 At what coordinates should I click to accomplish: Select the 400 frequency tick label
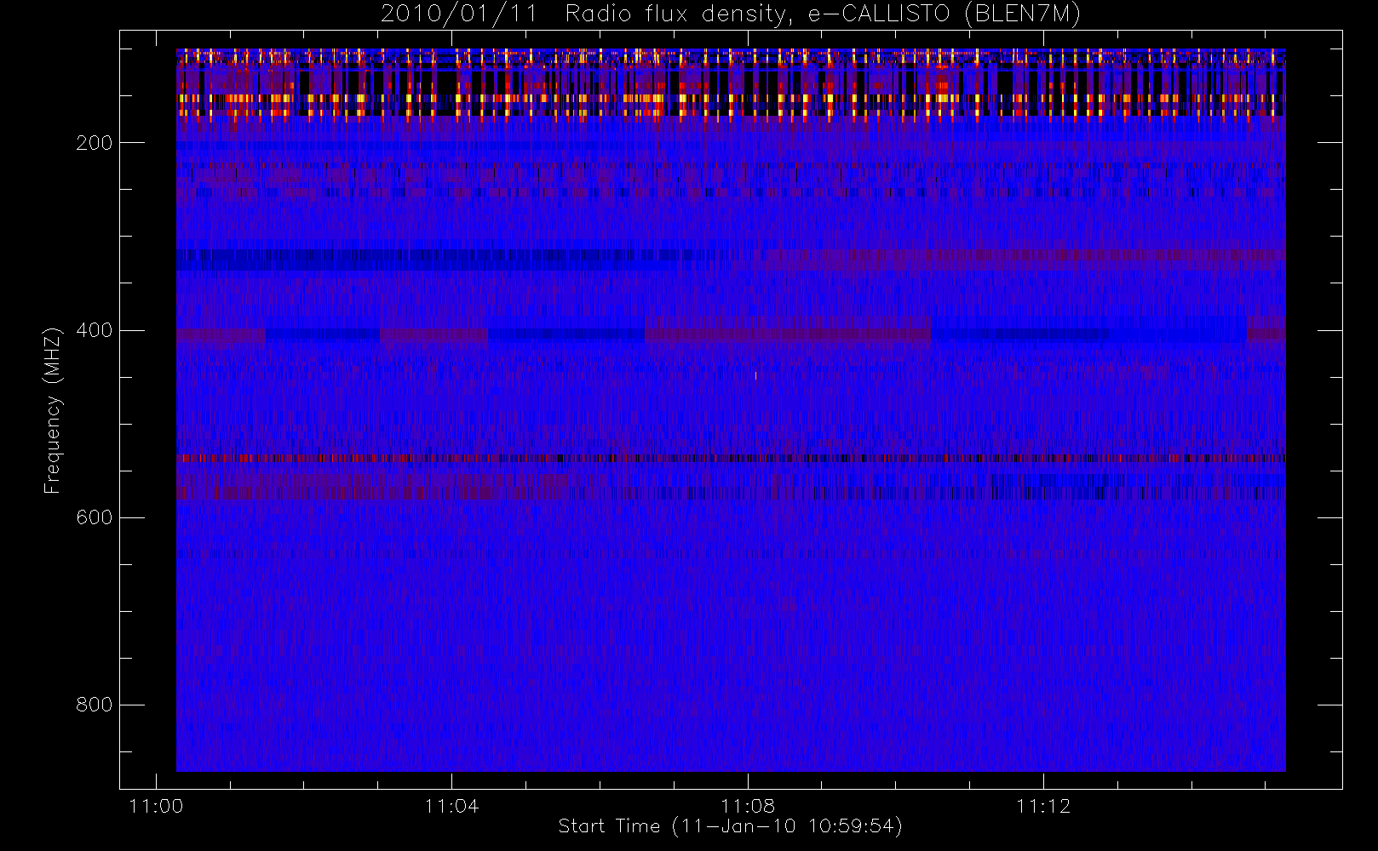coord(95,330)
